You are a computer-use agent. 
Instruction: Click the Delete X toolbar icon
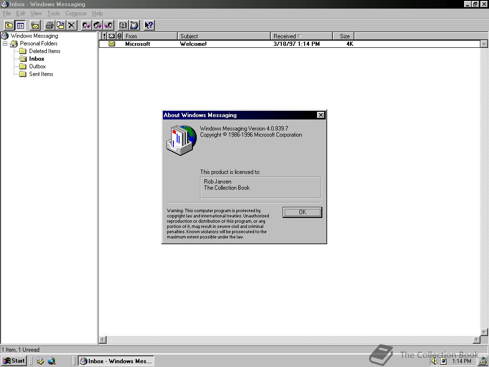click(x=72, y=25)
